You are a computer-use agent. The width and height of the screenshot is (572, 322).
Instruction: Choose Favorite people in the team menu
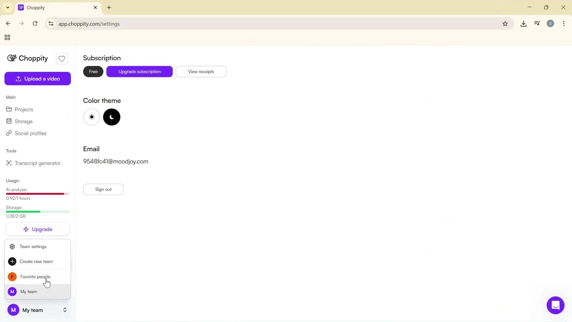pyautogui.click(x=35, y=277)
